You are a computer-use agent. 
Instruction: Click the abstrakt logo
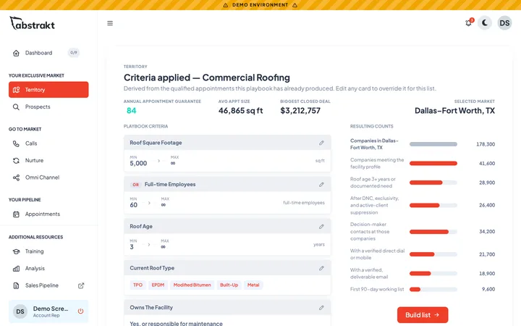(33, 23)
